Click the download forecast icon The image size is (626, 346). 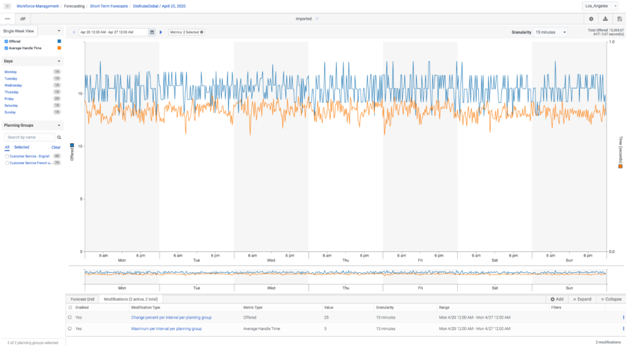pyautogui.click(x=605, y=19)
